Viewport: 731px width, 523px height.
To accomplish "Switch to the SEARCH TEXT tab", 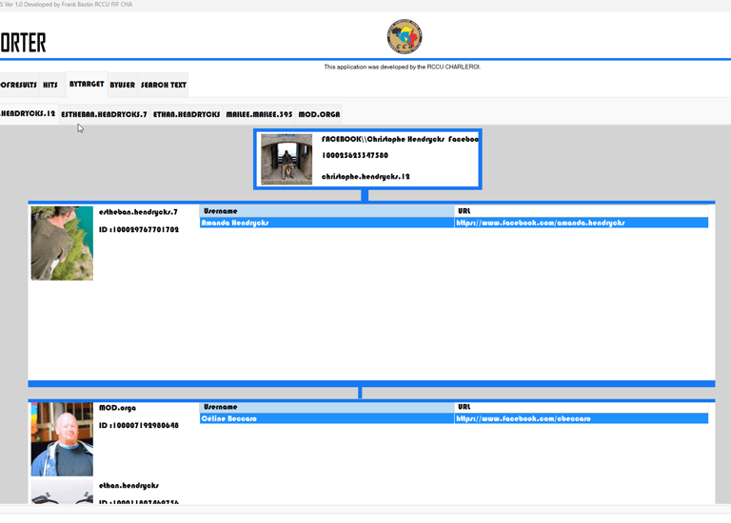I will coord(163,85).
